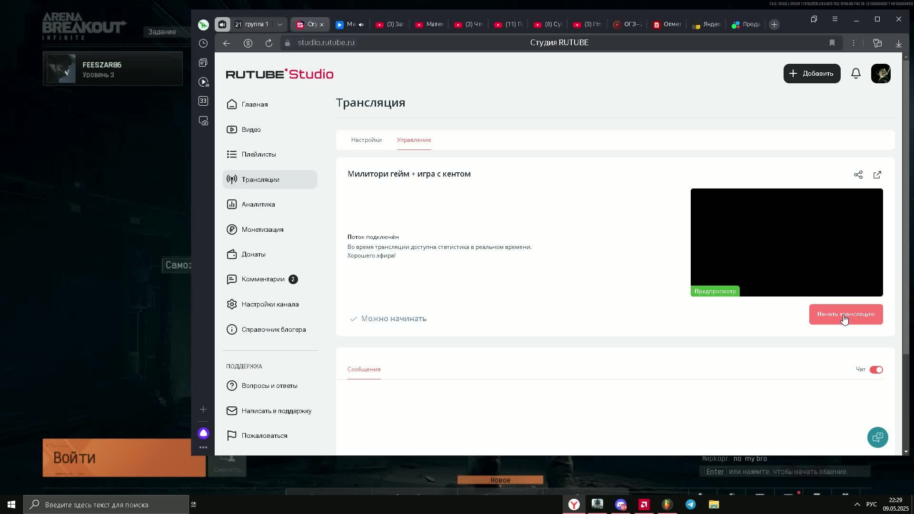This screenshot has width=914, height=514.
Task: Click the Добавить button
Action: coord(812,74)
